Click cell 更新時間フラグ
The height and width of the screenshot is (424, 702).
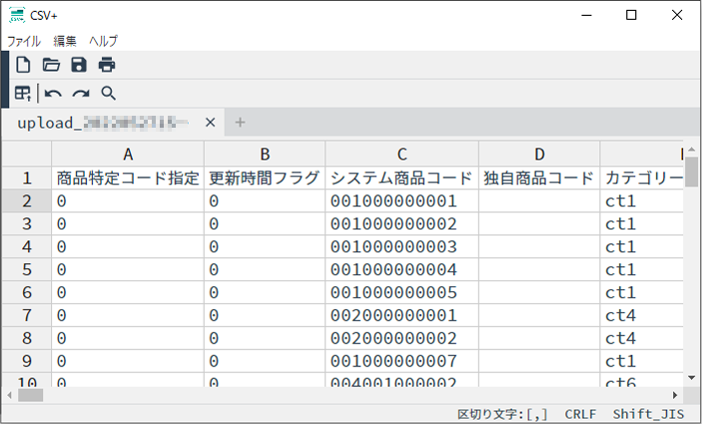coord(265,178)
